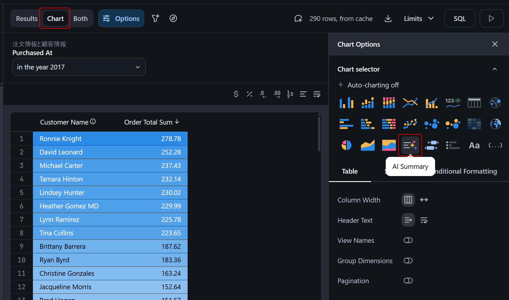
Task: Select the line chart icon
Action: (410, 103)
